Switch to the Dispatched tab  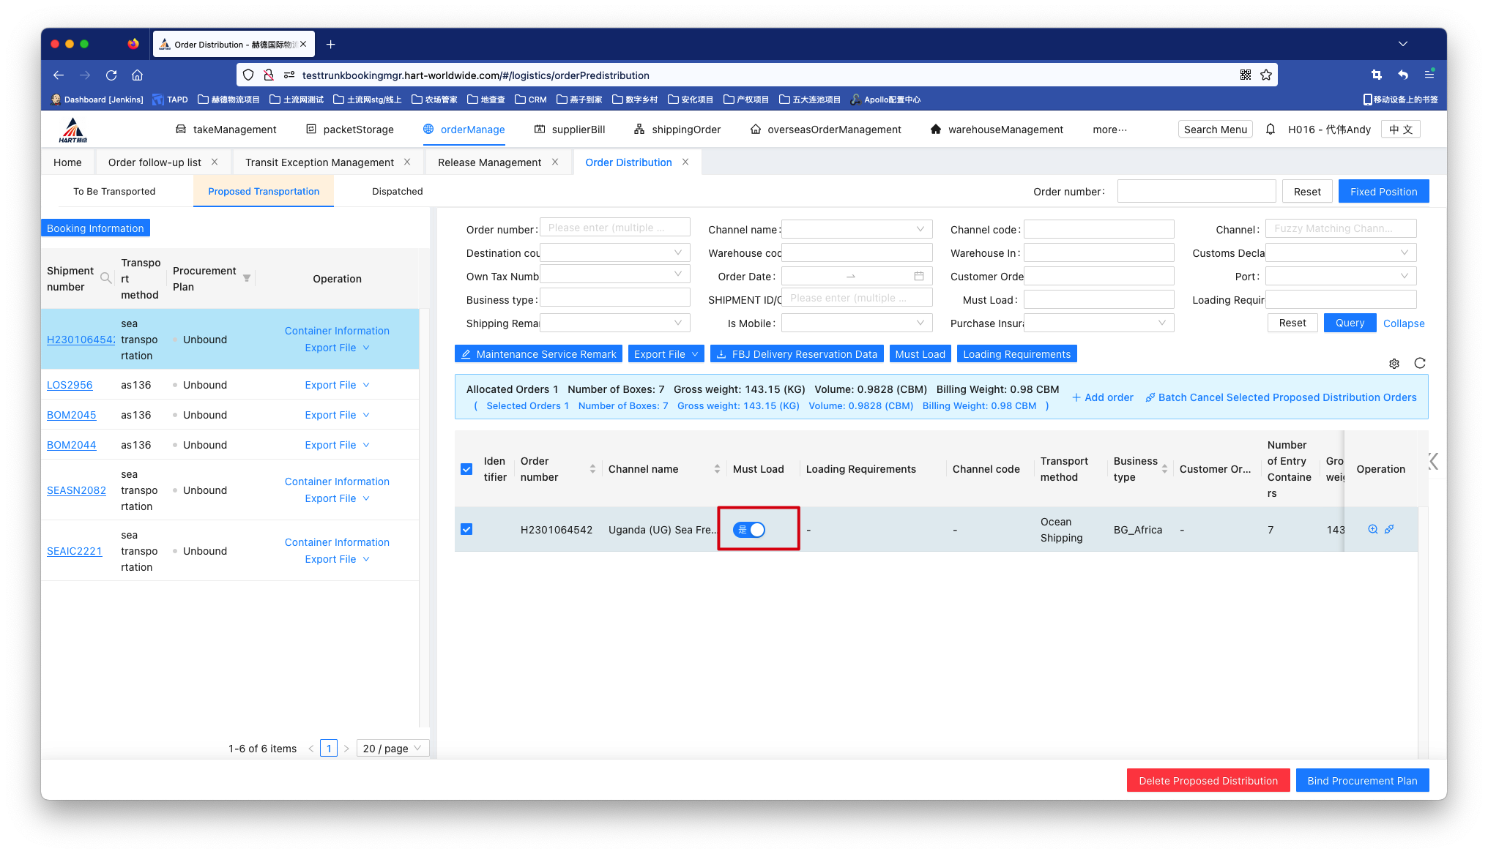tap(397, 192)
